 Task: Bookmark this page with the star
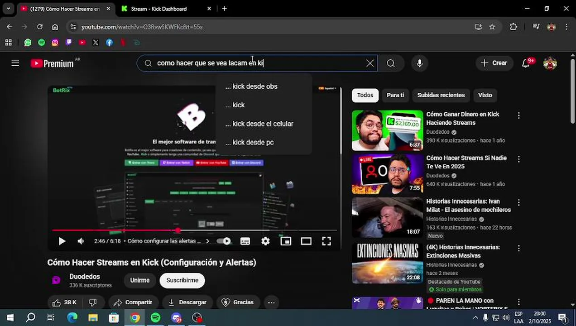click(x=492, y=27)
